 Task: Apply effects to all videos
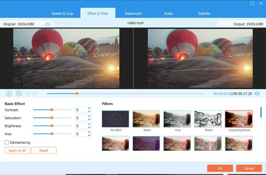pyautogui.click(x=17, y=150)
